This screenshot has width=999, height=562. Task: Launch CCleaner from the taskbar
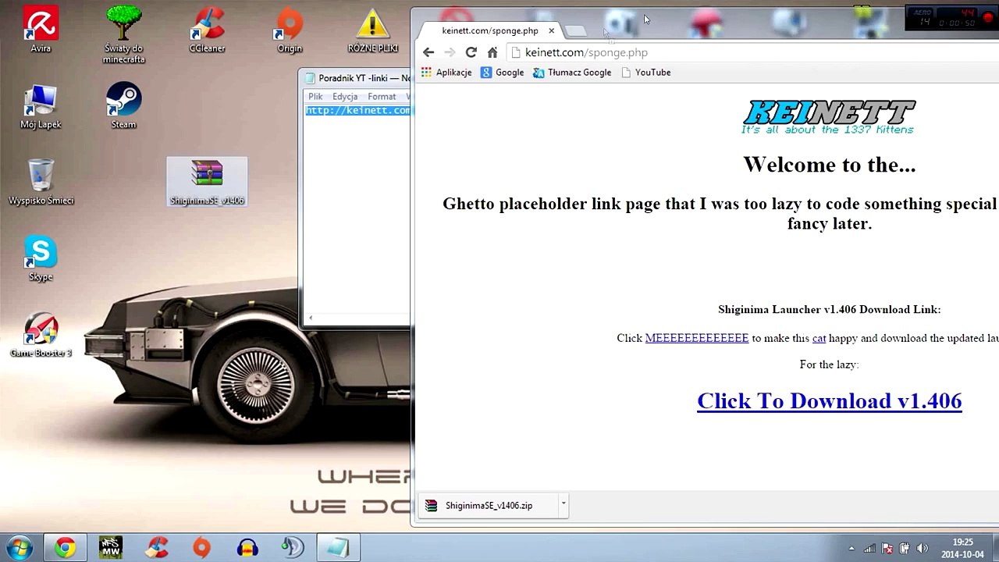coord(157,547)
